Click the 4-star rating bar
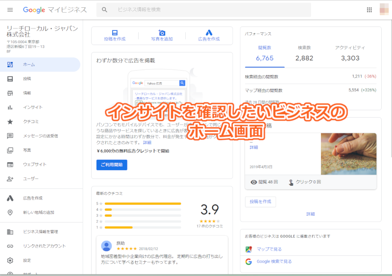Screen dimensions: 392x276 (143, 210)
